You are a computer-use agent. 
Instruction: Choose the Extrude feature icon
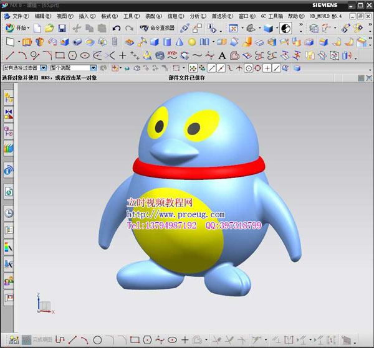(x=27, y=42)
